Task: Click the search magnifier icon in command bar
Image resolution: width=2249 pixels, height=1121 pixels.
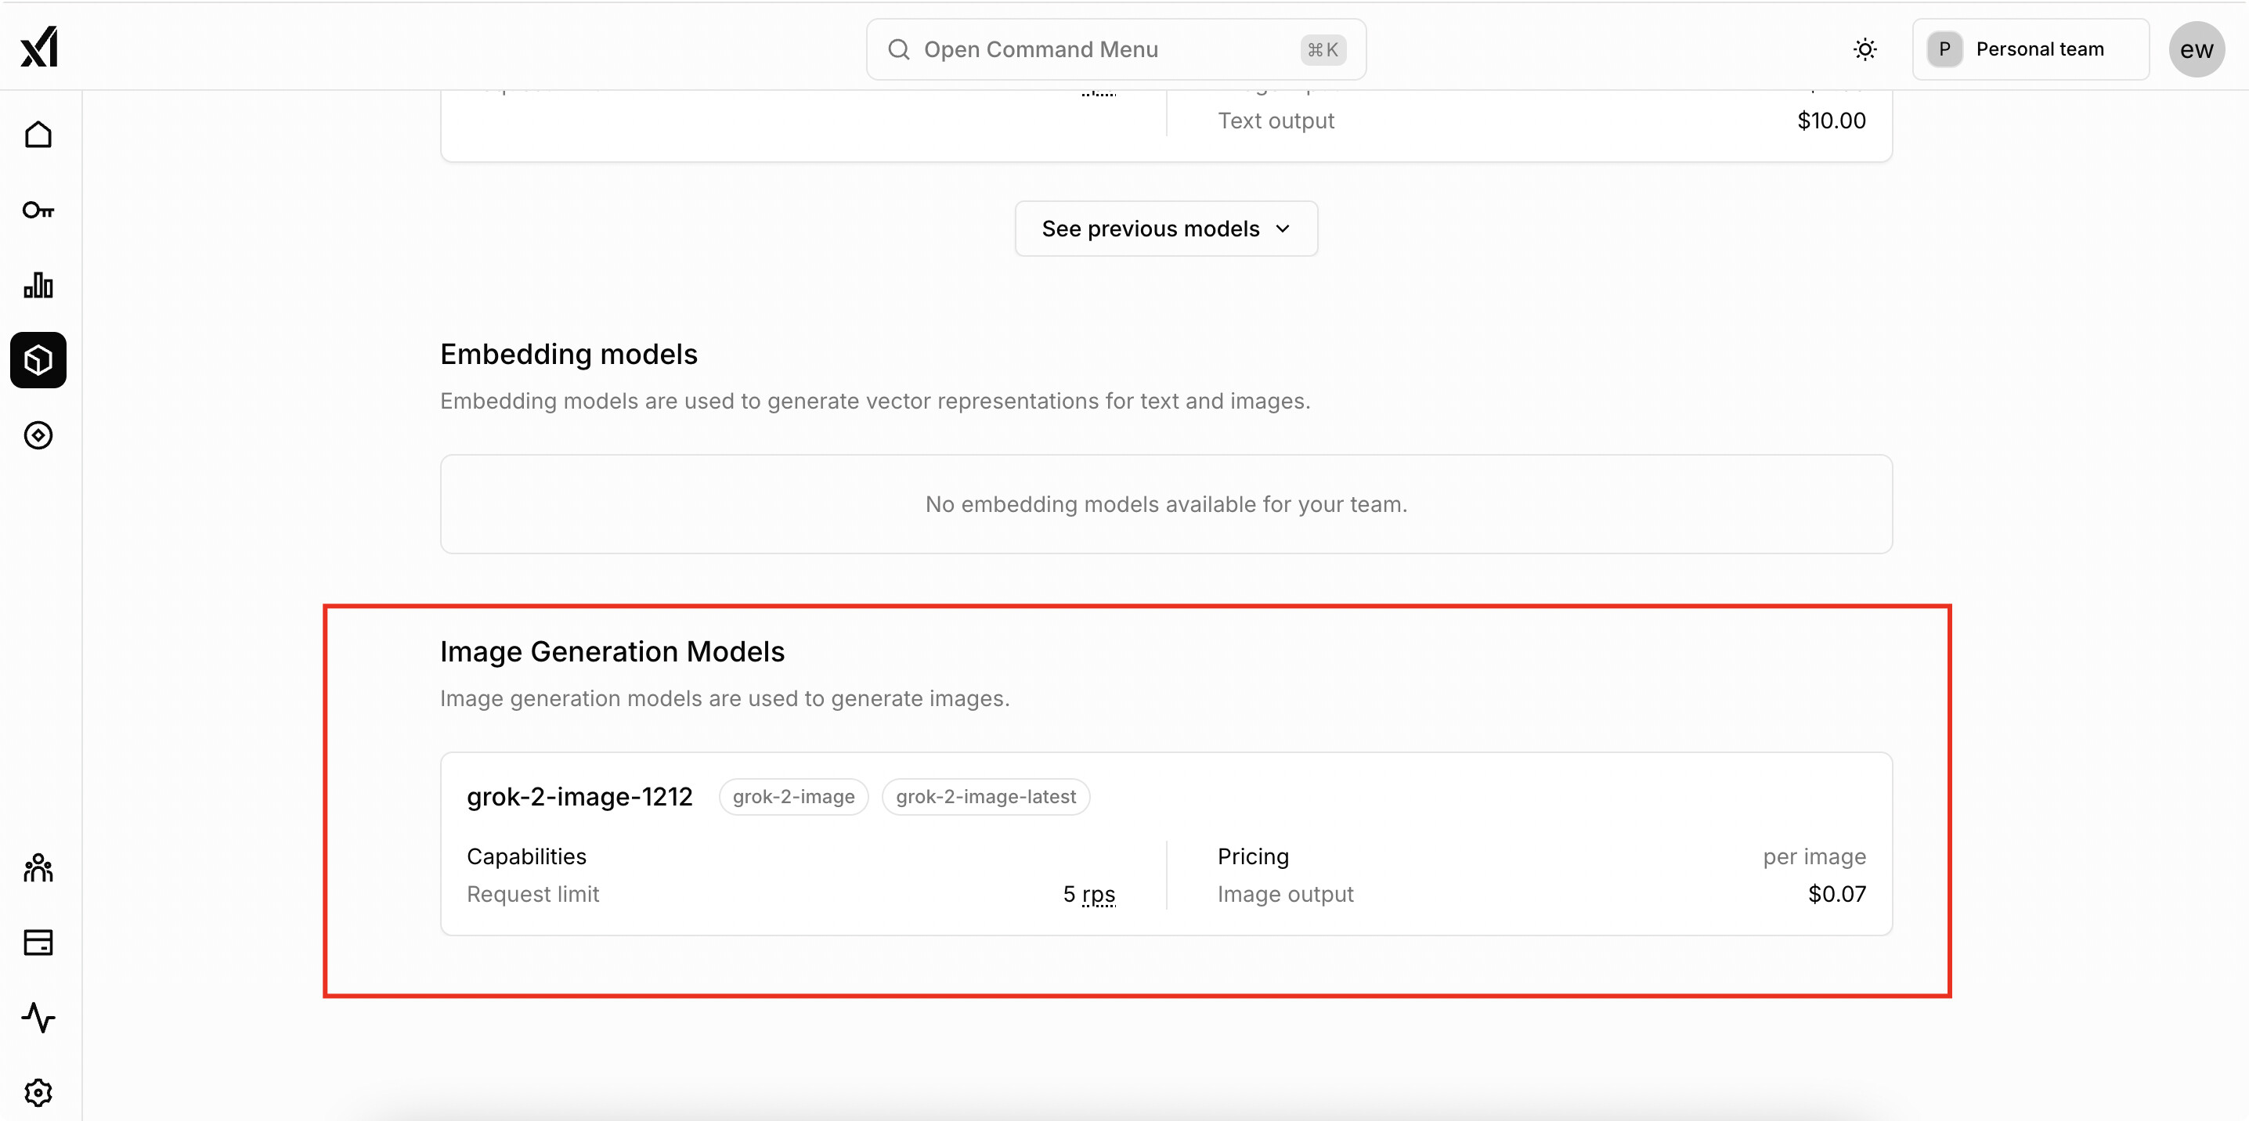Action: point(899,49)
